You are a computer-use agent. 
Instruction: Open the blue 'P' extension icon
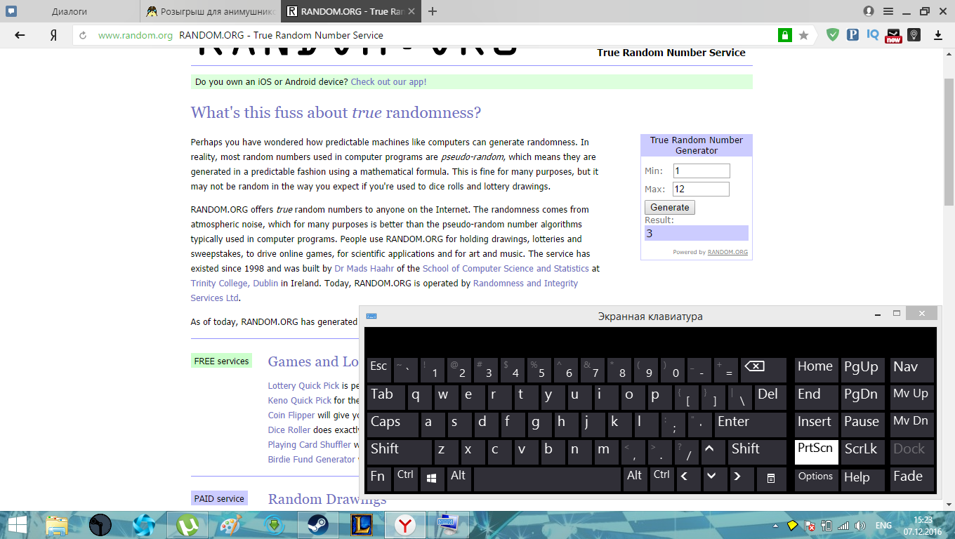pos(852,34)
